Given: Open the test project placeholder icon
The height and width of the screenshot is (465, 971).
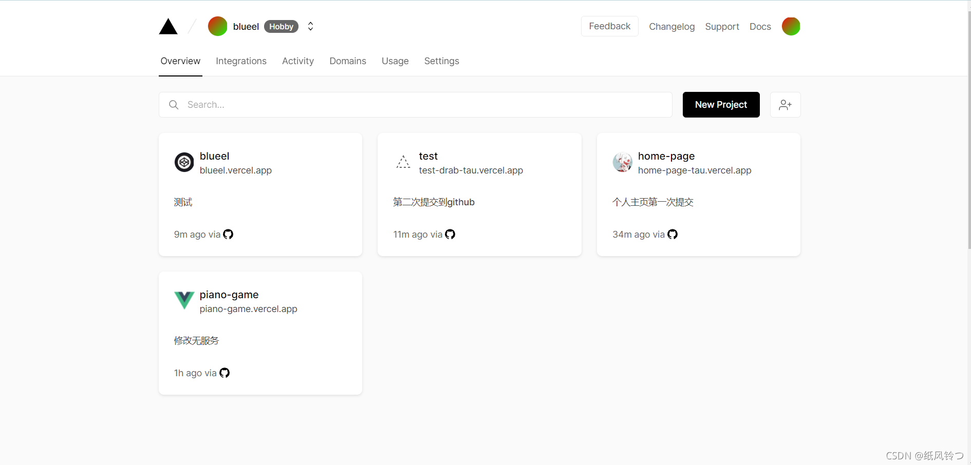Looking at the screenshot, I should click(403, 162).
